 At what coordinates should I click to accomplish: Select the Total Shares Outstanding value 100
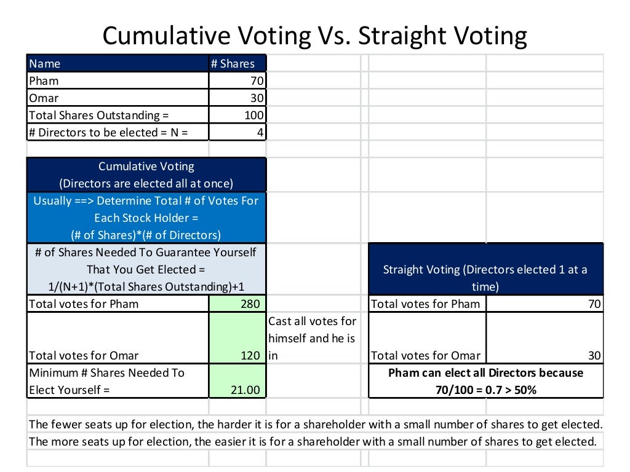point(237,115)
